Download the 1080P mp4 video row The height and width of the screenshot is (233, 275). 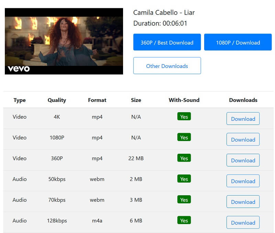point(243,139)
